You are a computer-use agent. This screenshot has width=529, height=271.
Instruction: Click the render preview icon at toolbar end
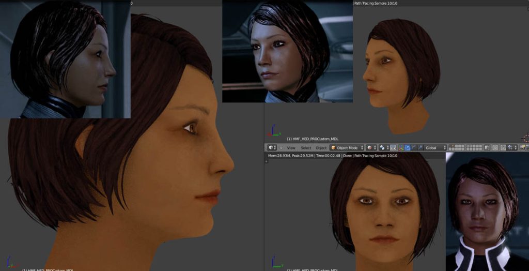tap(523, 148)
